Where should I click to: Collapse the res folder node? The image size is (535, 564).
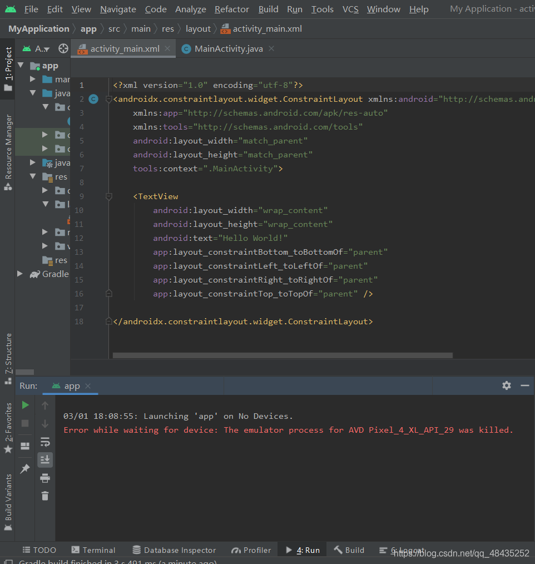tap(33, 176)
